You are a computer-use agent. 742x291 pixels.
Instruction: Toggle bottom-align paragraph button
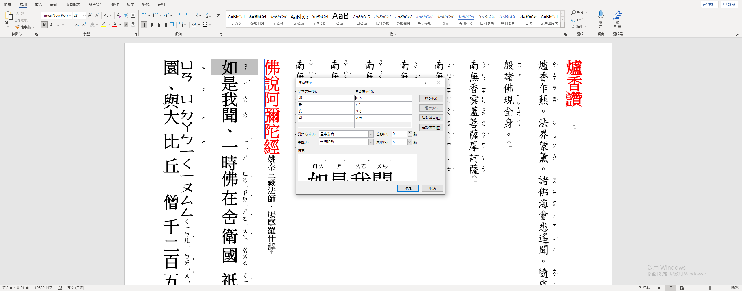click(x=158, y=25)
